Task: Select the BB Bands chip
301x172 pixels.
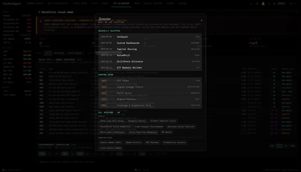Action: [166, 132]
